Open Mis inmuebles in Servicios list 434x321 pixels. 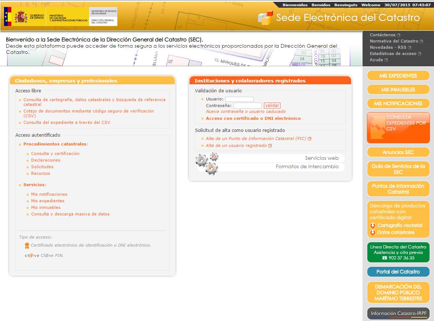tap(46, 207)
